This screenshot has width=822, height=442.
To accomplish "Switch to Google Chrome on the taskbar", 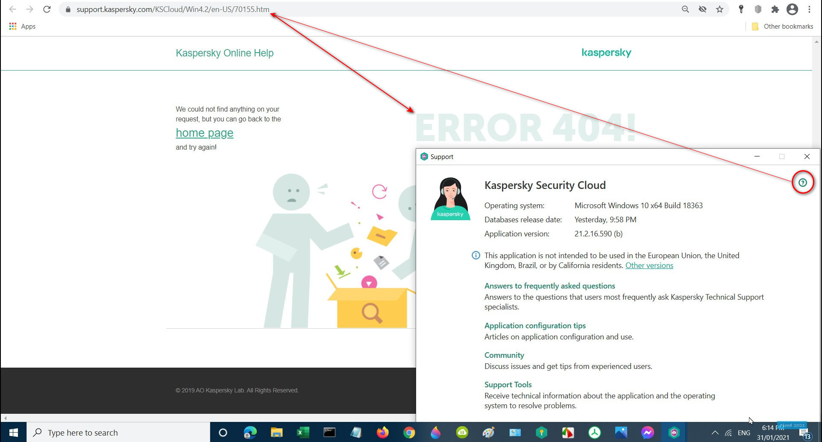I will pos(409,433).
